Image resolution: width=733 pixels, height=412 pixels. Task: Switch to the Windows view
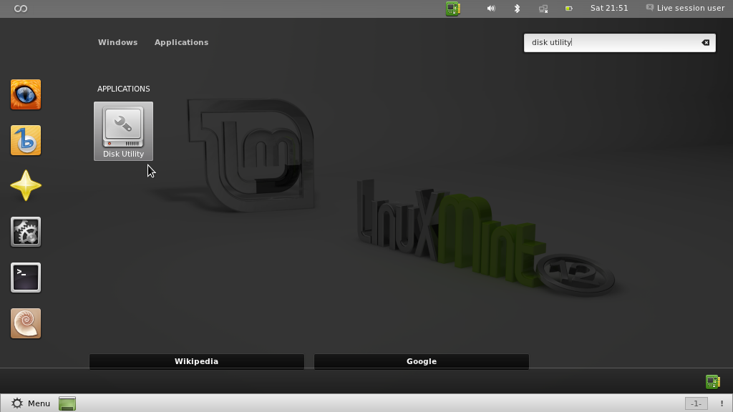coord(117,42)
